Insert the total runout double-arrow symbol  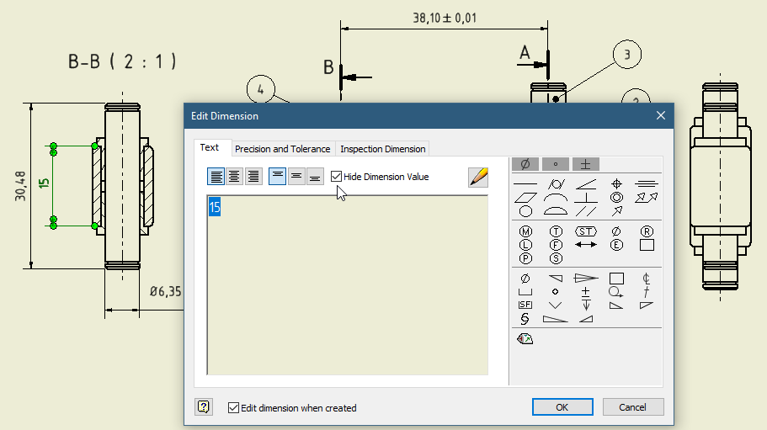pos(646,198)
